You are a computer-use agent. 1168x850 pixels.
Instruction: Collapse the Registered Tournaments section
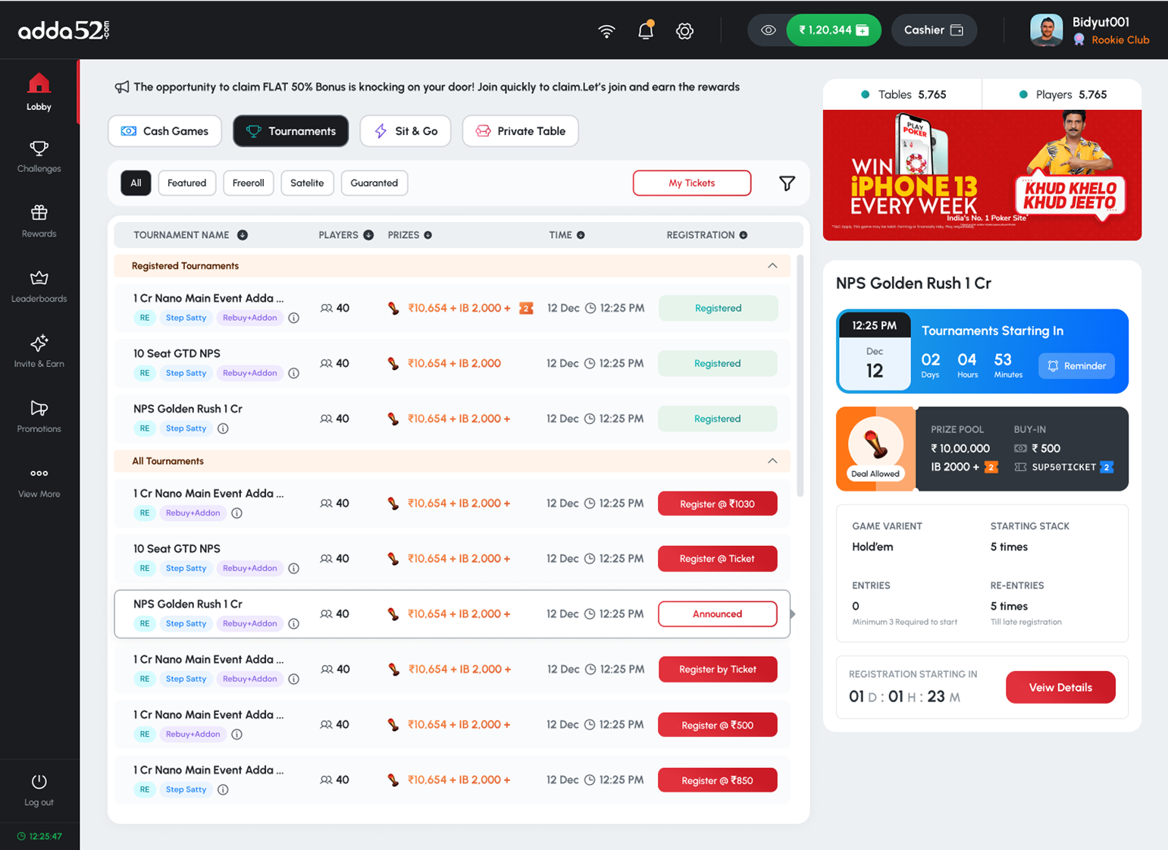point(772,266)
